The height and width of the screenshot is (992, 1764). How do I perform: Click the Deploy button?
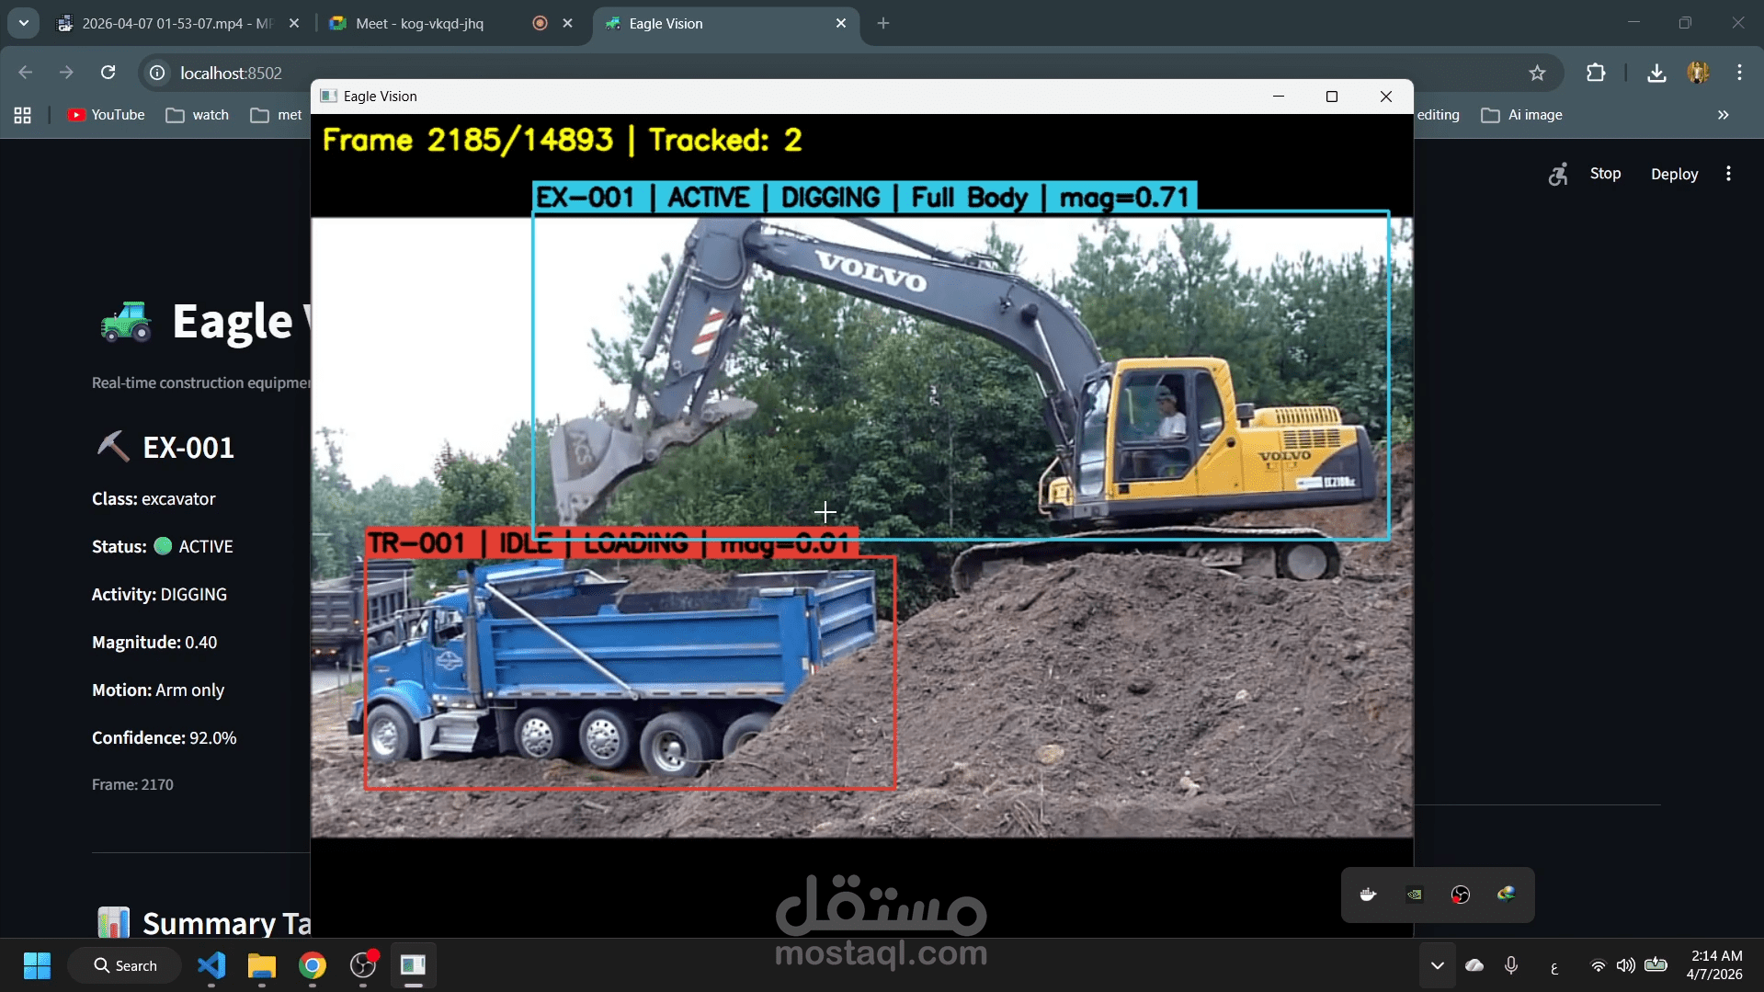click(1674, 174)
